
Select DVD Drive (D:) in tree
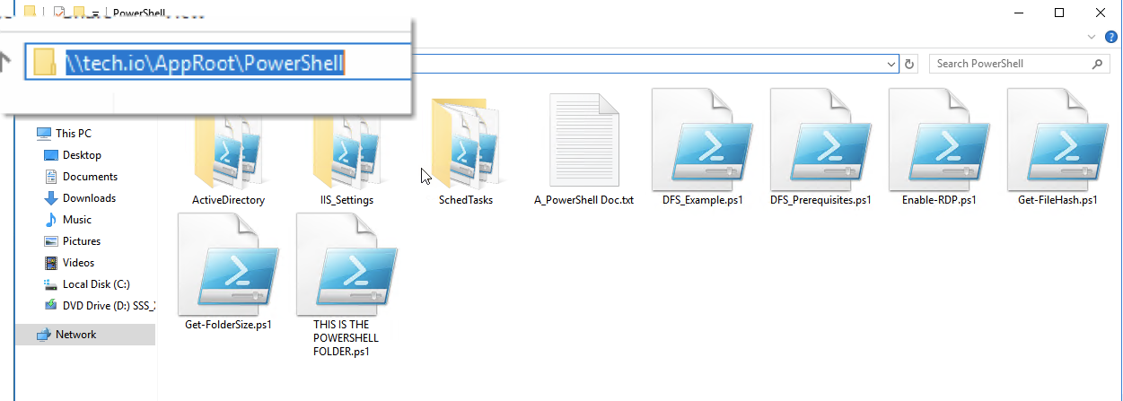coord(109,306)
